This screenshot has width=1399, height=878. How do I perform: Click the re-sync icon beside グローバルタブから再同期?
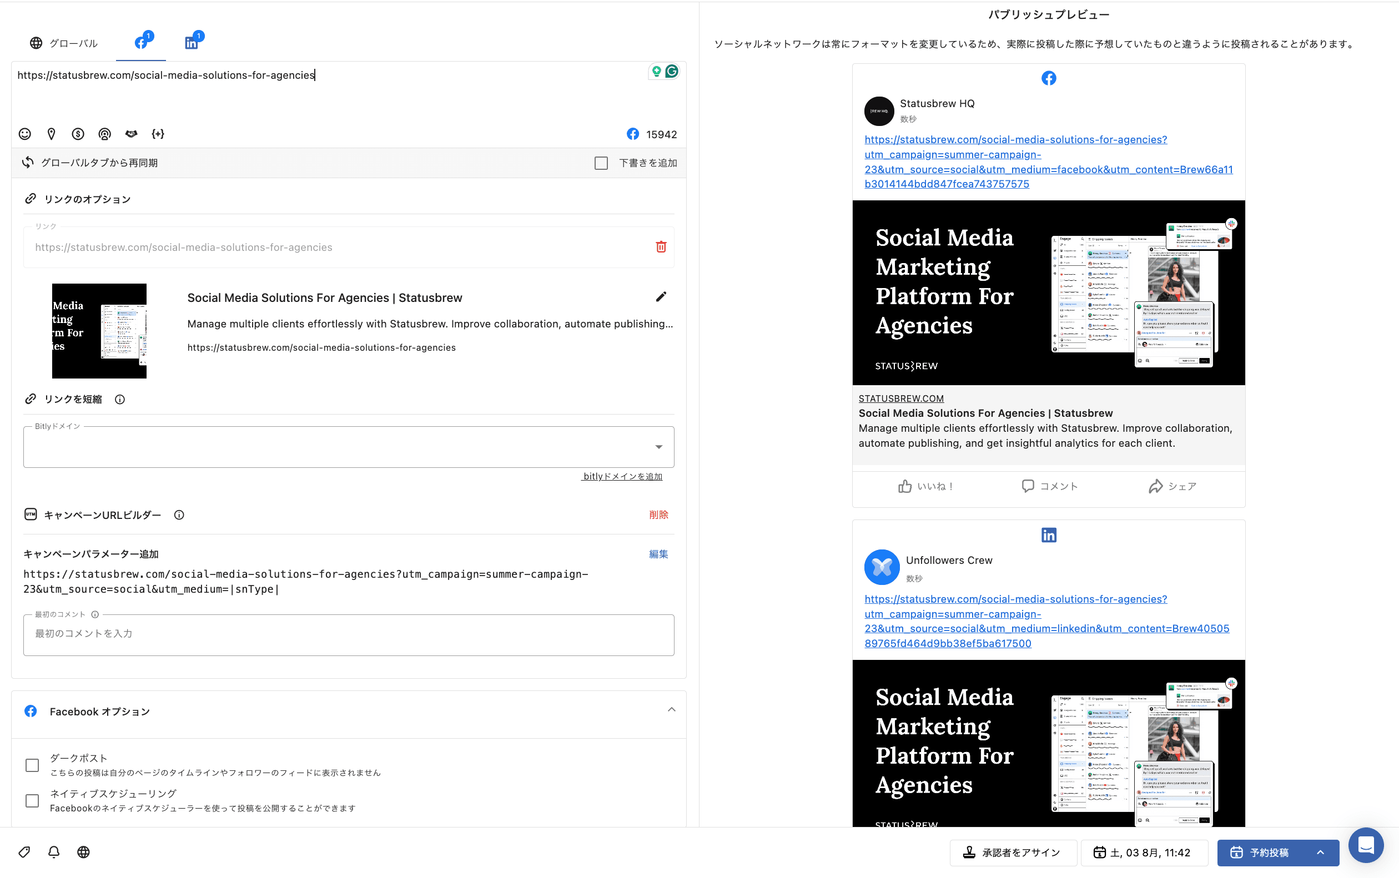point(28,163)
